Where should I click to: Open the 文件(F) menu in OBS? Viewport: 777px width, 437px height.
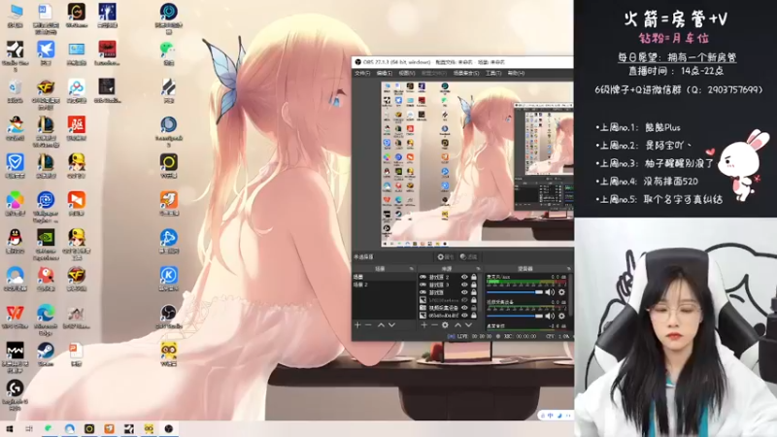(x=362, y=74)
